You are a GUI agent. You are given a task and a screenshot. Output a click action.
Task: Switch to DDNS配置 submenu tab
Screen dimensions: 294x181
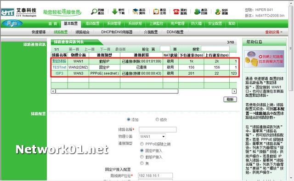175,32
